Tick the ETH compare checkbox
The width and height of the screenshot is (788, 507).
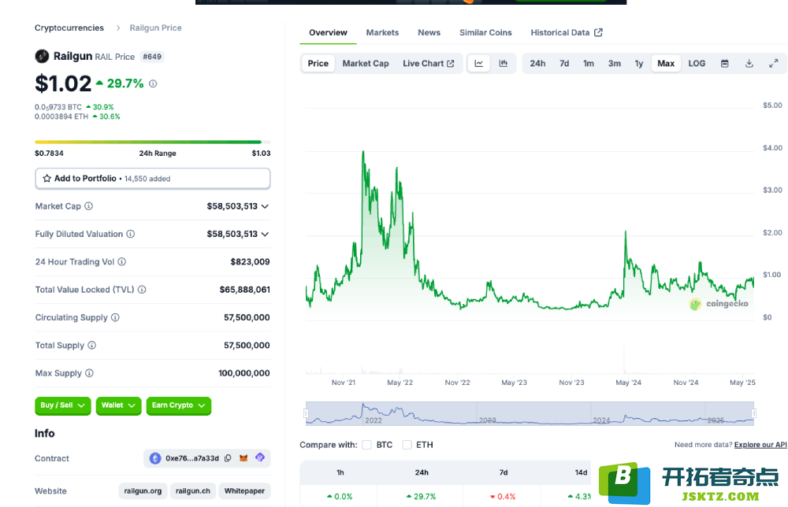(x=407, y=445)
